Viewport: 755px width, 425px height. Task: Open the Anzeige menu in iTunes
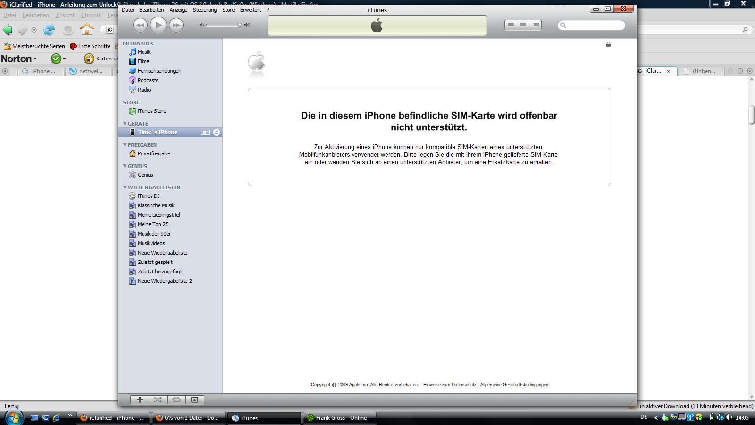tap(178, 10)
